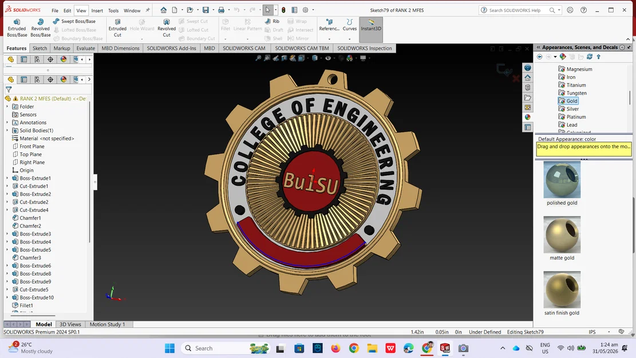Open the View Palette task pane tab
The height and width of the screenshot is (358, 636).
pos(527,107)
